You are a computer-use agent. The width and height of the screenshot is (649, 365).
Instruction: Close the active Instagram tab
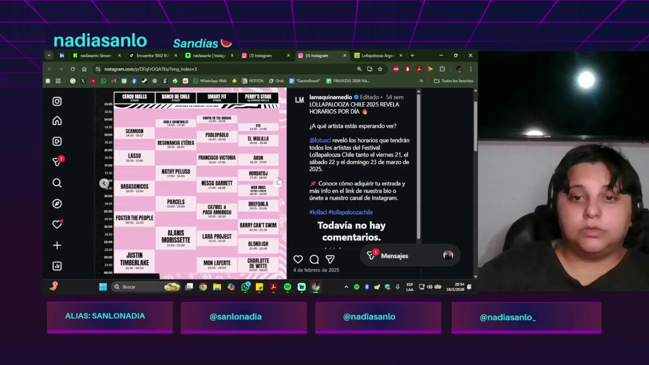345,55
